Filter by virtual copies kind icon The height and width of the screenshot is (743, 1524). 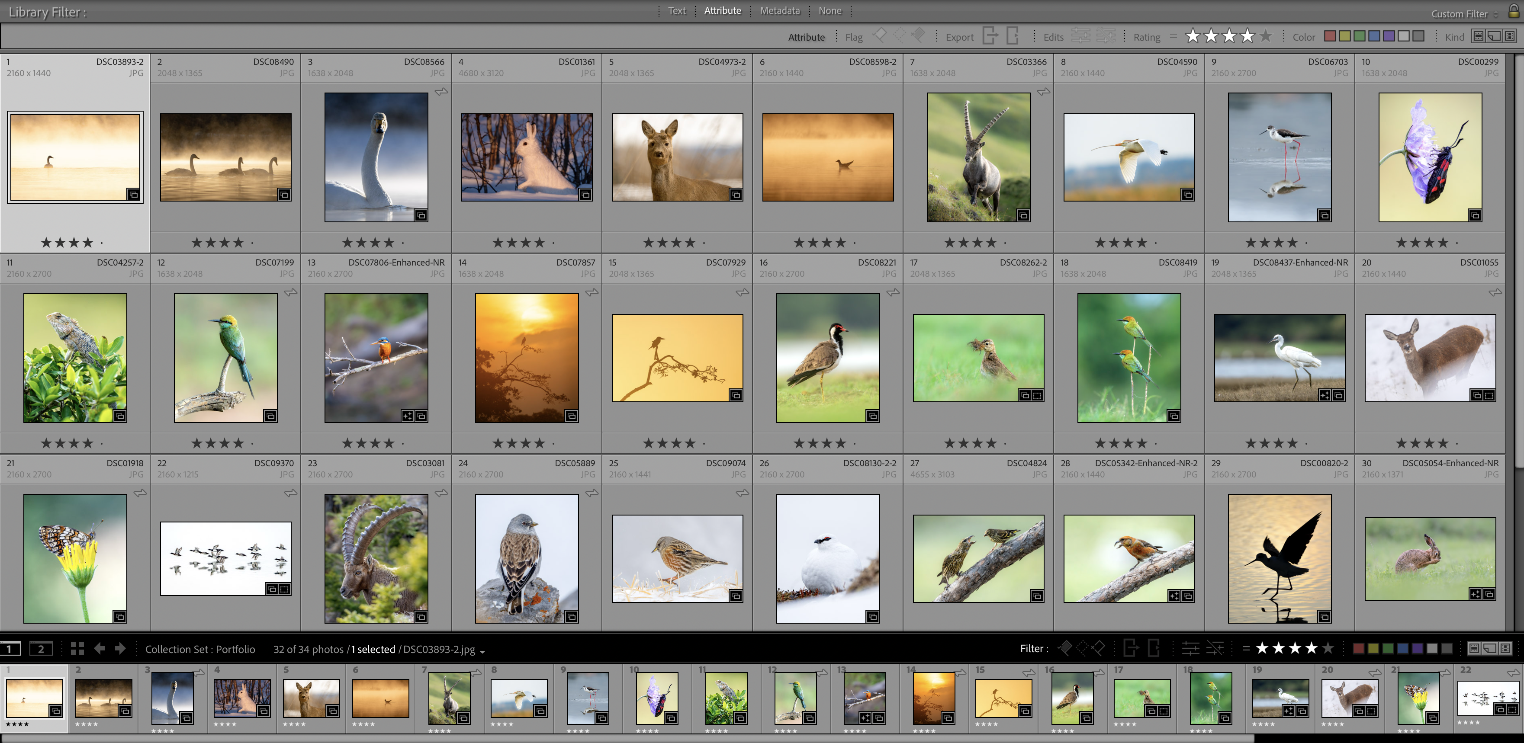[x=1494, y=37]
